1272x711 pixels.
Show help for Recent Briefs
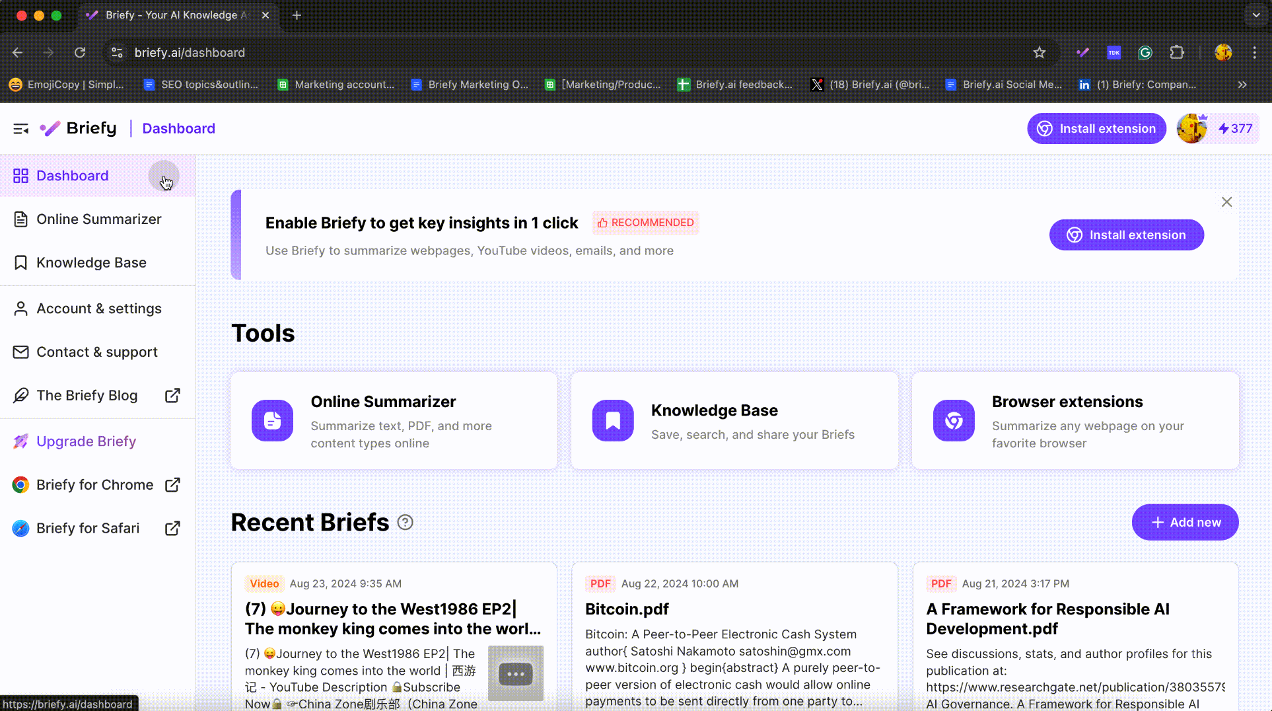405,523
